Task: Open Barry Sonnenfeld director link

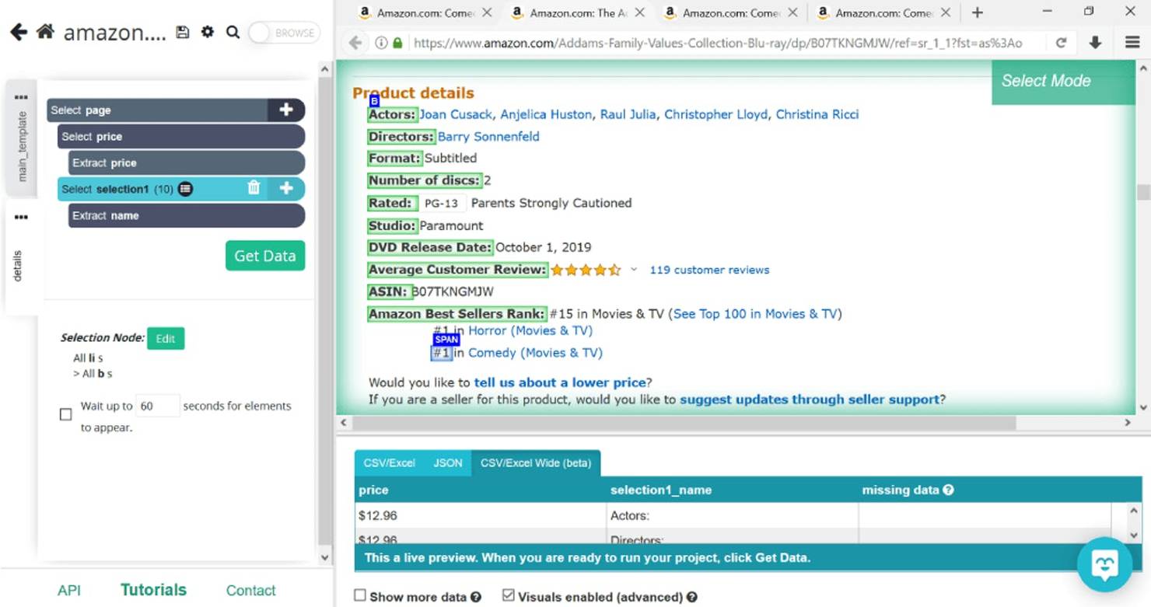Action: pos(488,136)
